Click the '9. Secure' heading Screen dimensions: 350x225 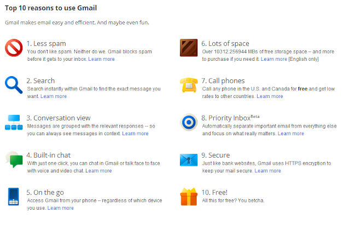coord(215,155)
